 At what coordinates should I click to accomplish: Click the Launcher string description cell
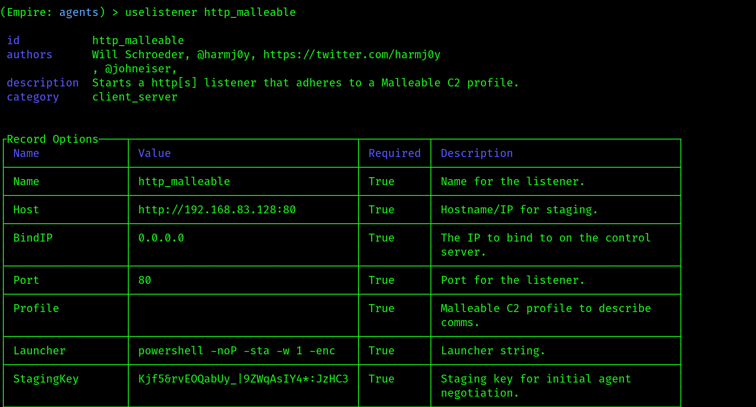(x=555, y=351)
